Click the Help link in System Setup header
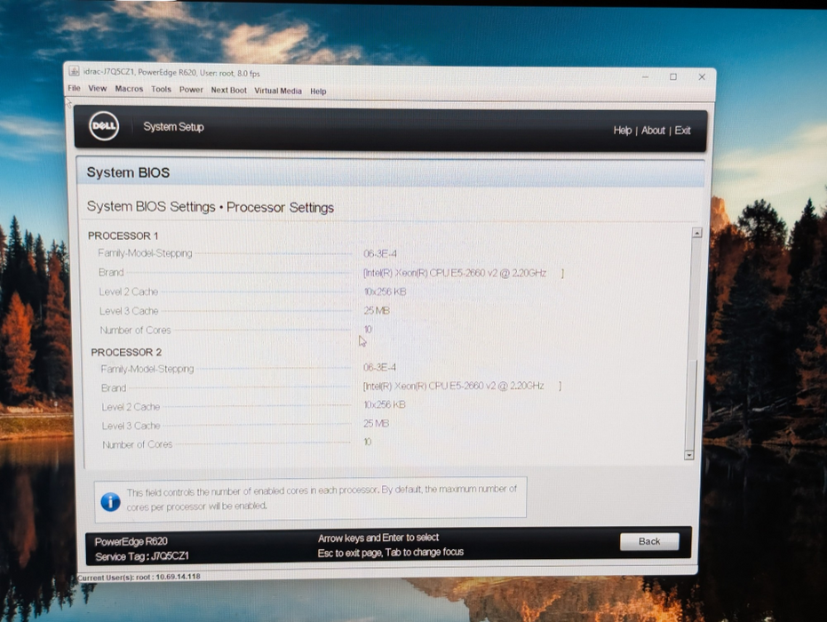 click(623, 131)
